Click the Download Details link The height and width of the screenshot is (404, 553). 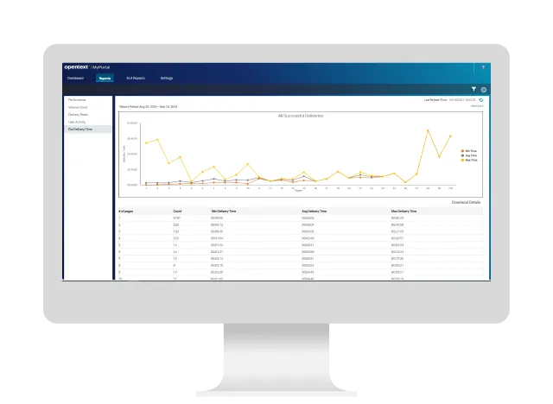click(x=466, y=202)
